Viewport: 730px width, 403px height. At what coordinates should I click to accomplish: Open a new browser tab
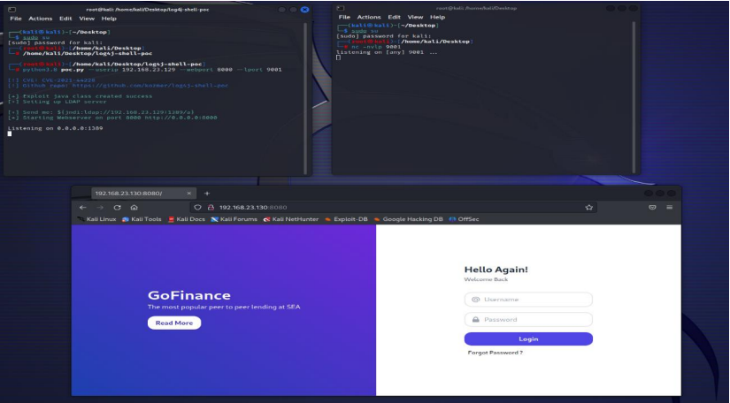click(207, 194)
